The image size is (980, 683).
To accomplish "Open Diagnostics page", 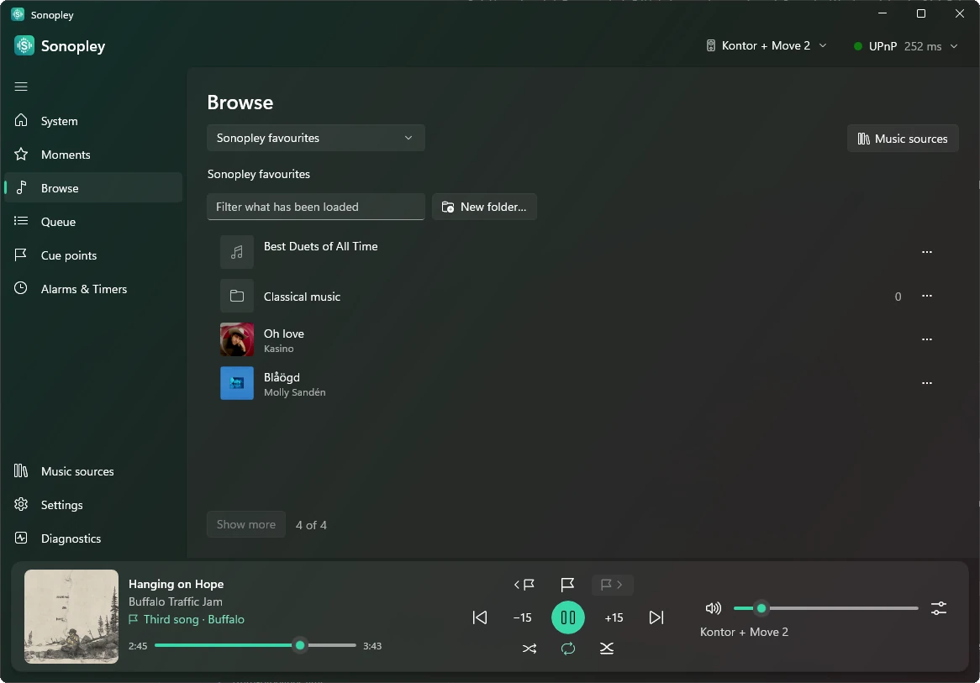I will 93,539.
